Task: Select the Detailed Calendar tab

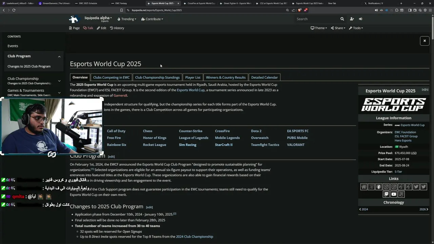Action: pyautogui.click(x=264, y=77)
